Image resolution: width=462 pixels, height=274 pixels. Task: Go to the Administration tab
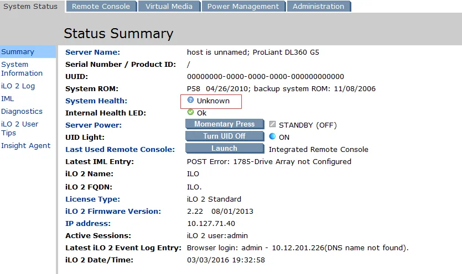318,7
